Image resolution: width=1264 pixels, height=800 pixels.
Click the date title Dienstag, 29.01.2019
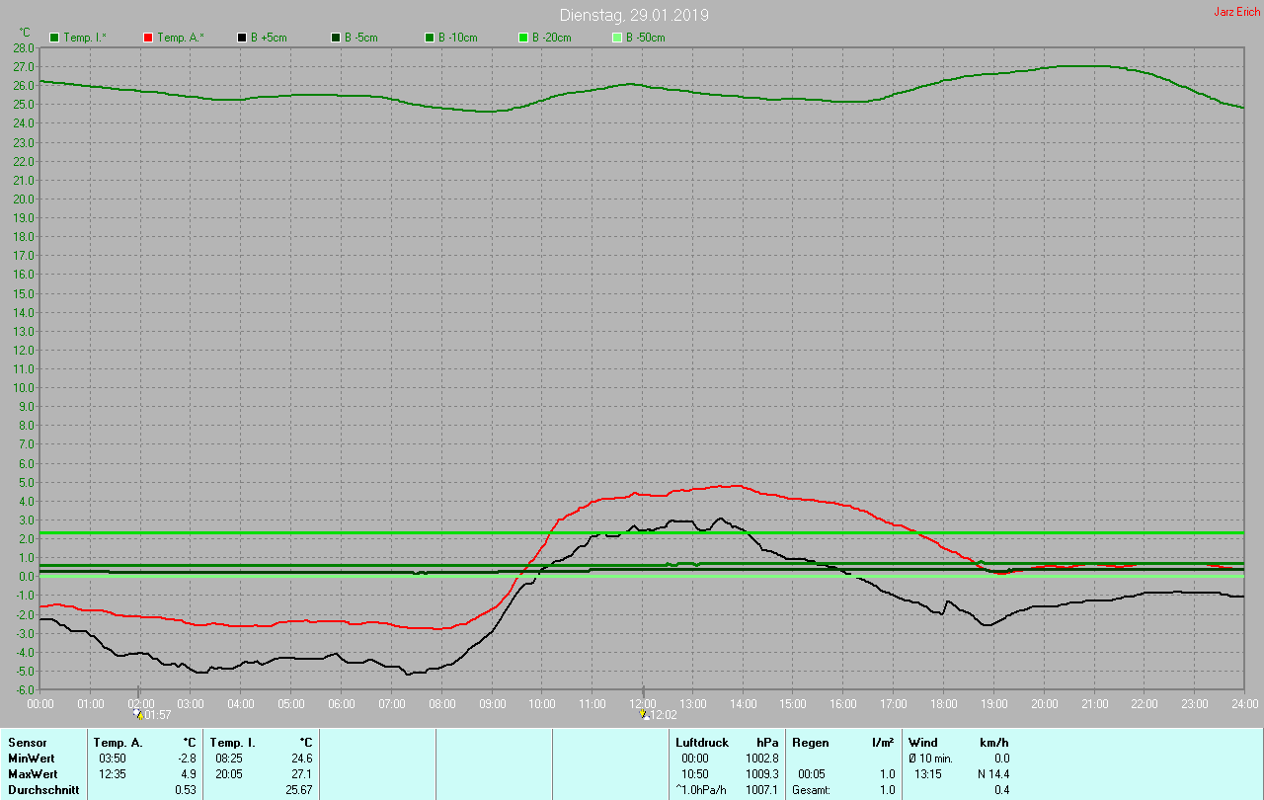coord(634,15)
